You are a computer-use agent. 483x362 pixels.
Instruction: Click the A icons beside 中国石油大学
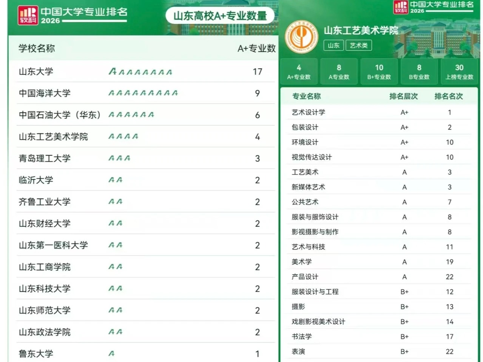tap(131, 115)
